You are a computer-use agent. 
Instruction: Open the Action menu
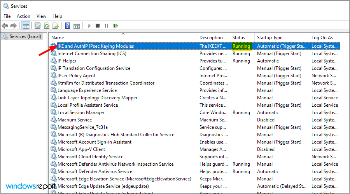click(23, 16)
